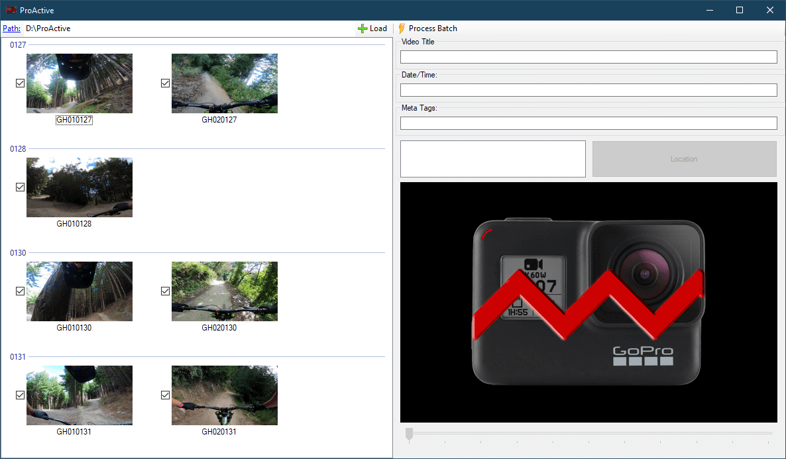
Task: Select the GH020131 video thumbnail
Action: [225, 395]
